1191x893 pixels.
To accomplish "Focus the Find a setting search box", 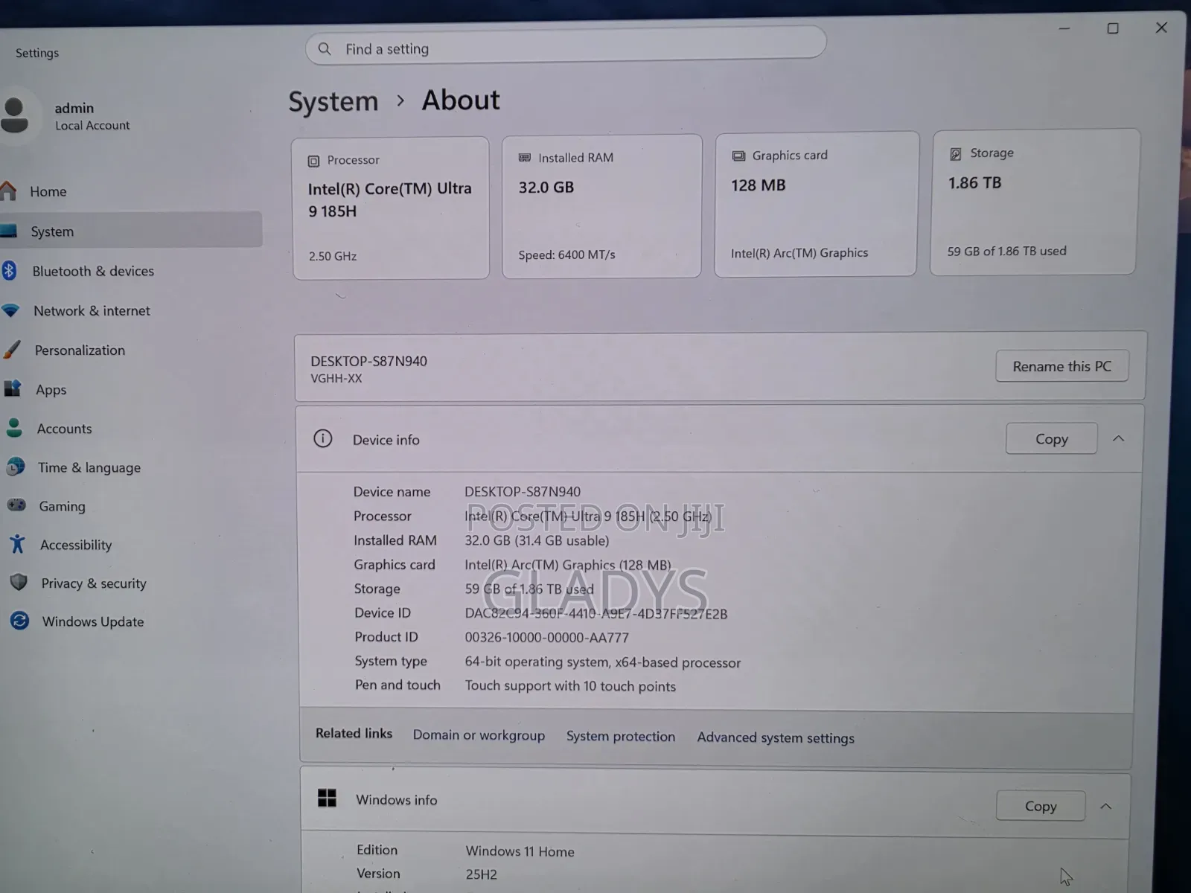I will [x=566, y=46].
